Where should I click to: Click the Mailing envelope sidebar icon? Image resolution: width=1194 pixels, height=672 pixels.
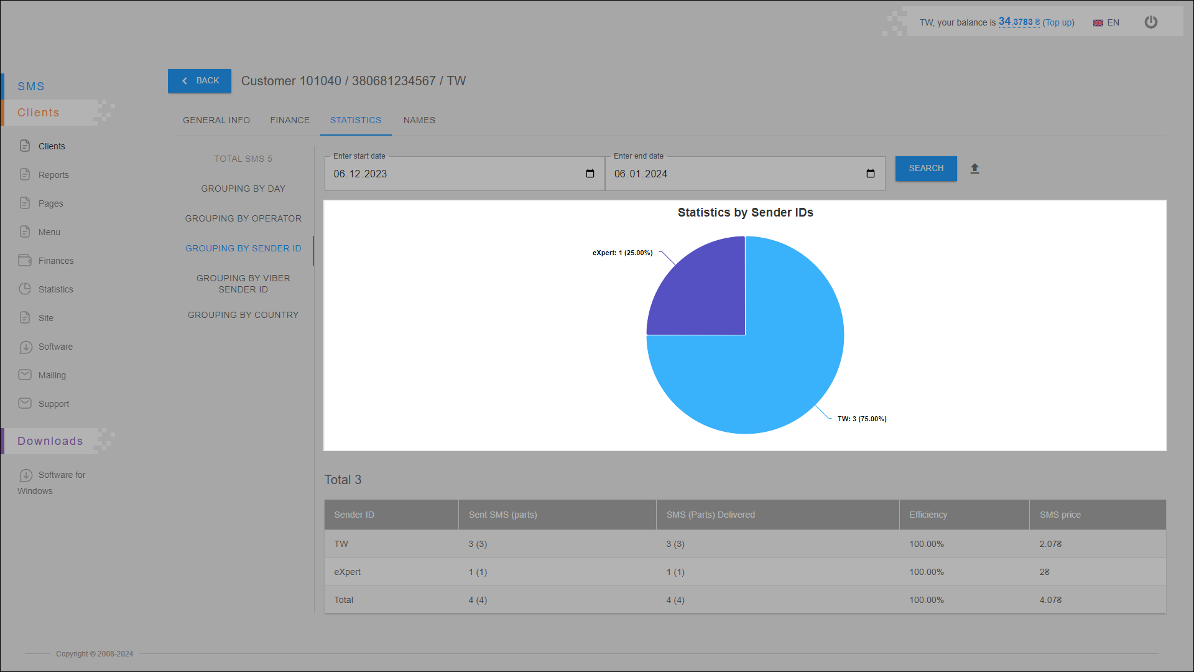coord(25,375)
